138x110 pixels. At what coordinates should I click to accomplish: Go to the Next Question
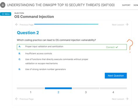point(116,76)
